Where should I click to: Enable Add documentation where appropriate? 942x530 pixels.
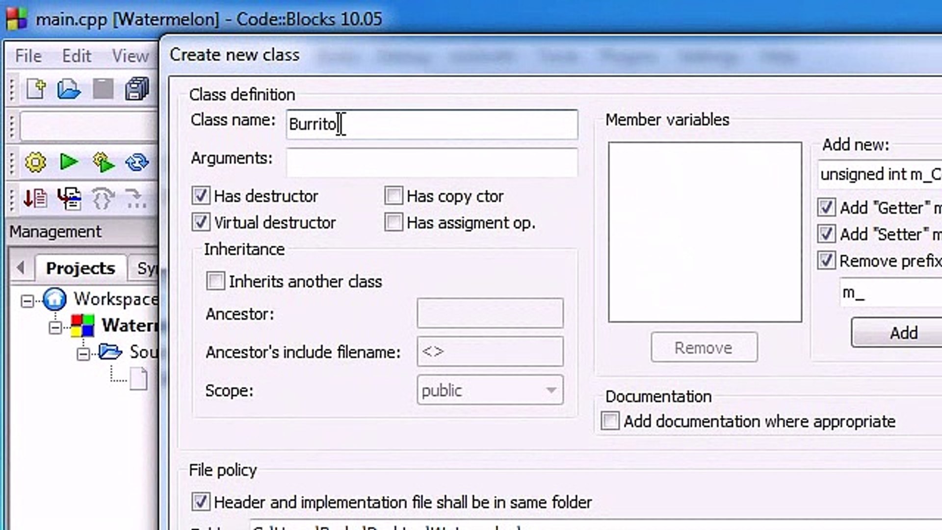tap(610, 421)
